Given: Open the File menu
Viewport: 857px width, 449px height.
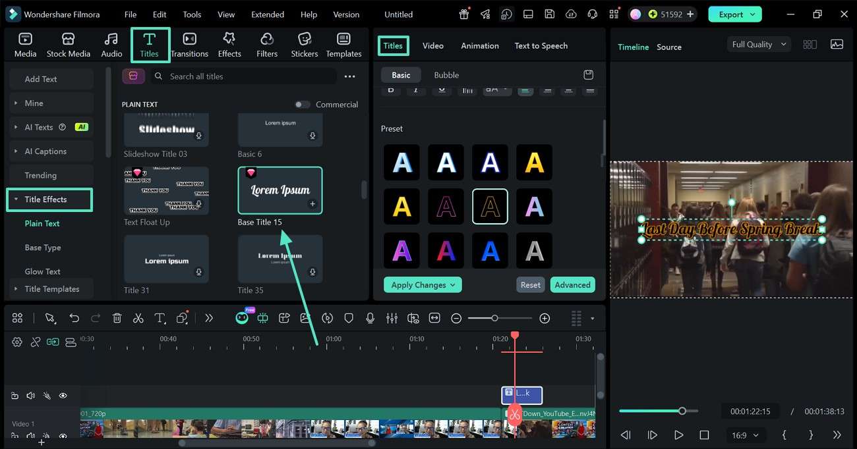Looking at the screenshot, I should pos(131,14).
